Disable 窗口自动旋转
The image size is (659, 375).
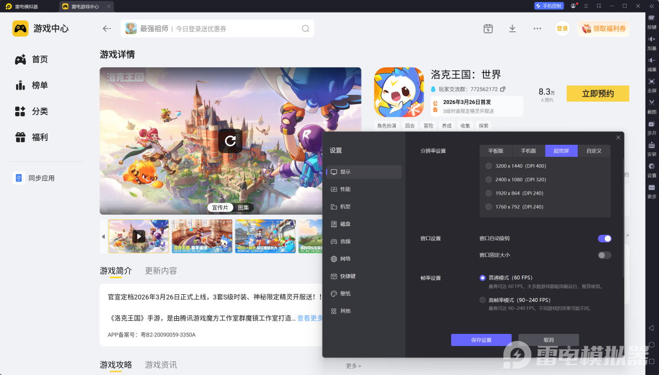(x=604, y=238)
